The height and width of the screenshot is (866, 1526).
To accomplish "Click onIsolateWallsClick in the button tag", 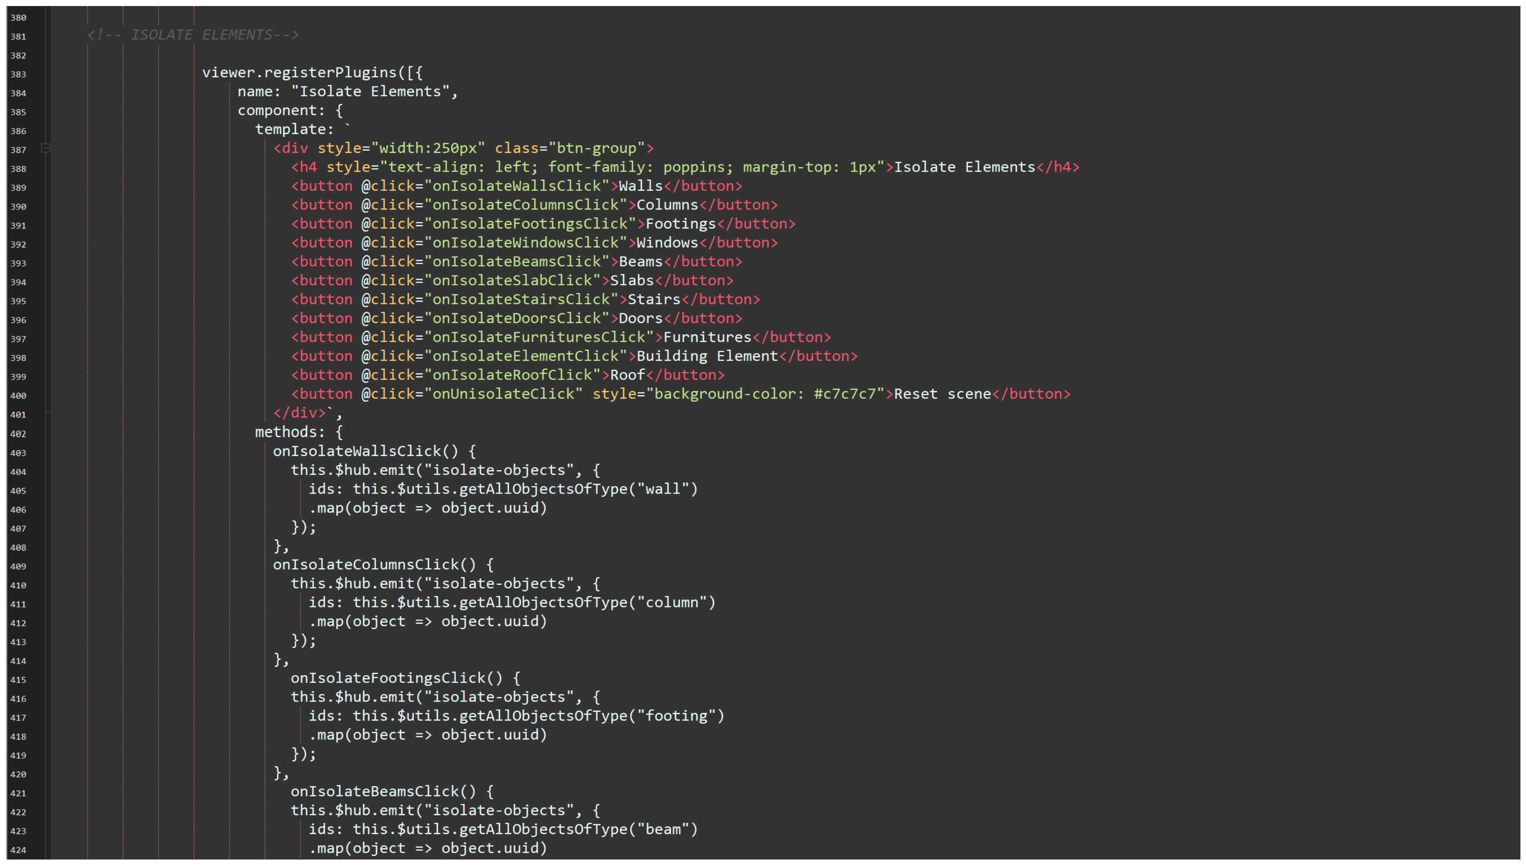I will (x=517, y=186).
